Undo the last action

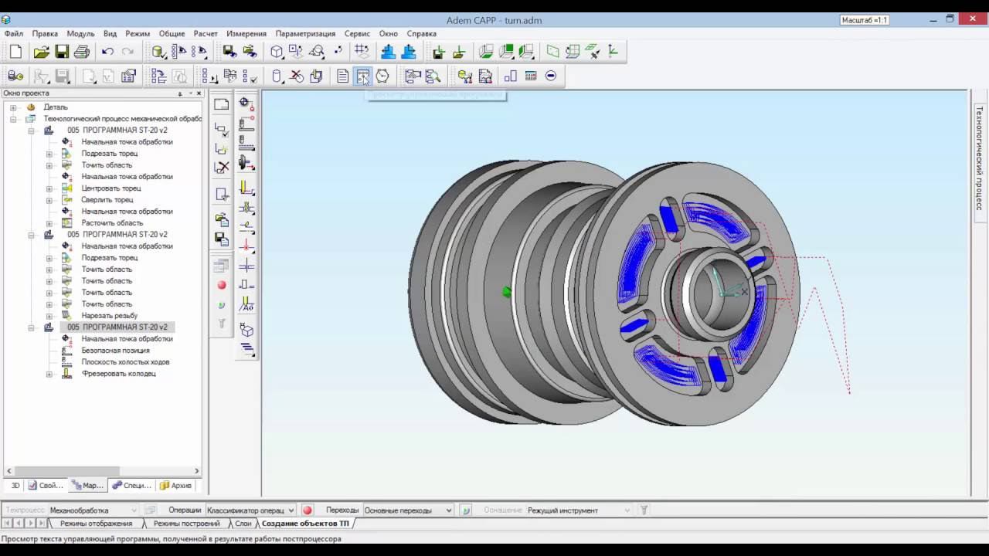107,52
